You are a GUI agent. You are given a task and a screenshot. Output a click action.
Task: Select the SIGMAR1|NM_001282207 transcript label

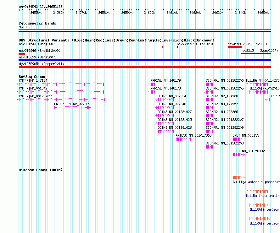click(225, 120)
